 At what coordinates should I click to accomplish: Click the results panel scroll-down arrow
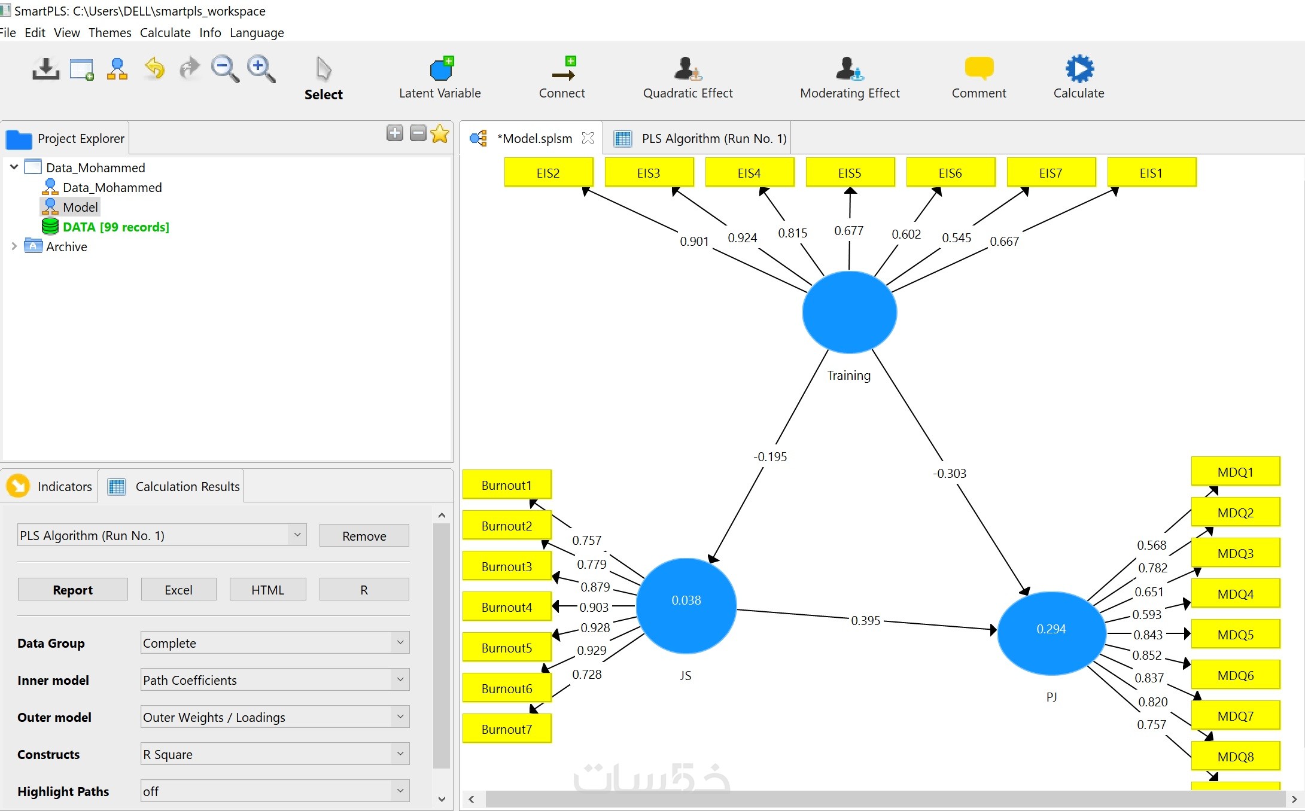tap(442, 798)
